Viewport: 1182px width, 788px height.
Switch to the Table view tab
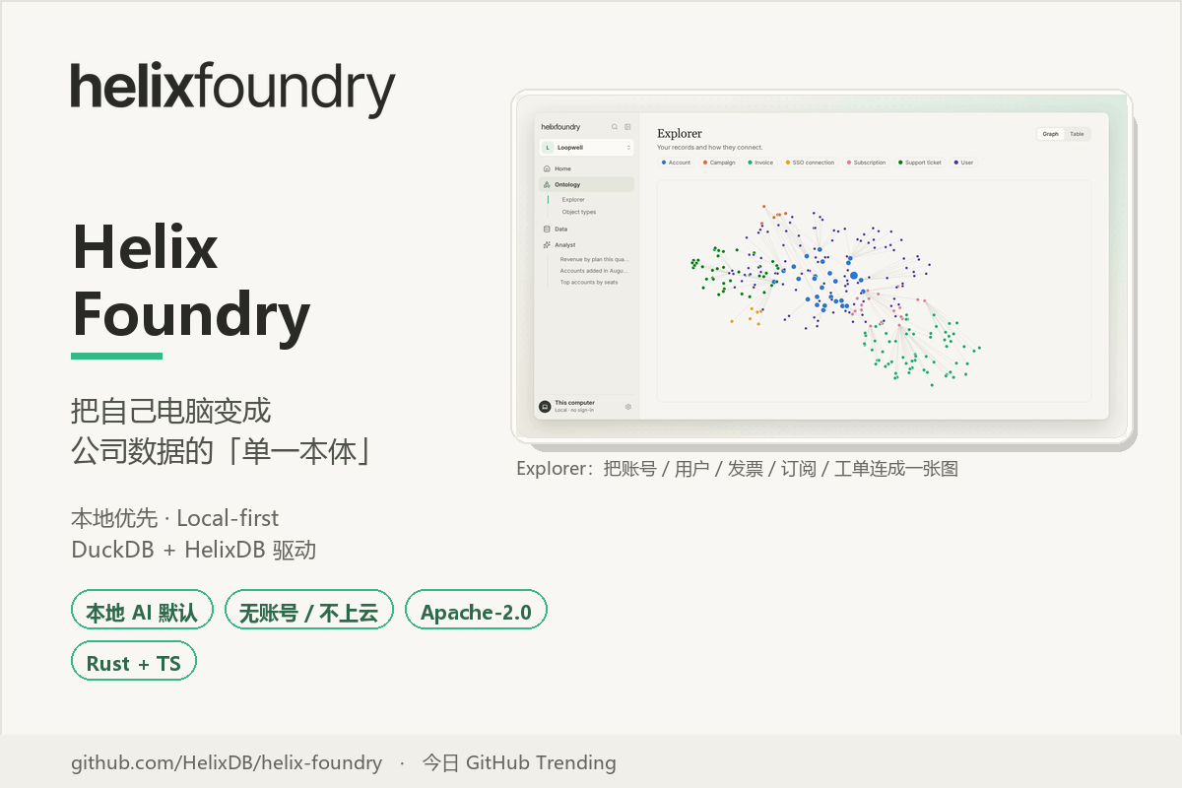(x=1077, y=134)
